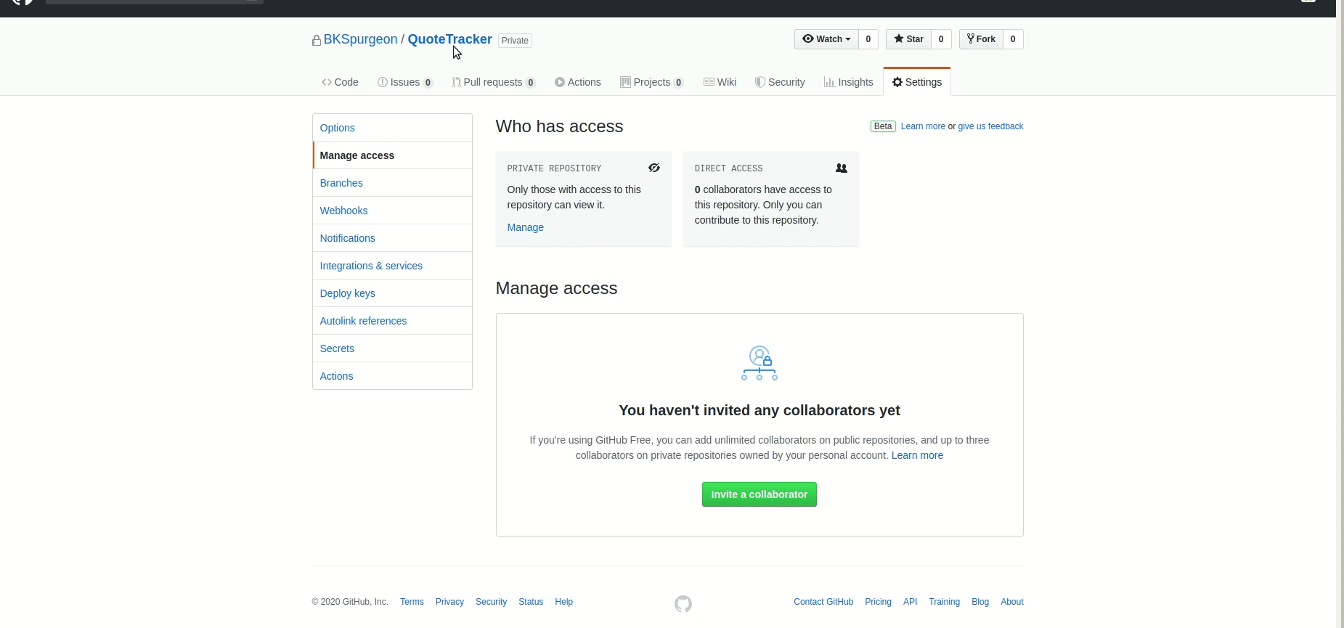Switch to the repository Actions tab

point(578,82)
